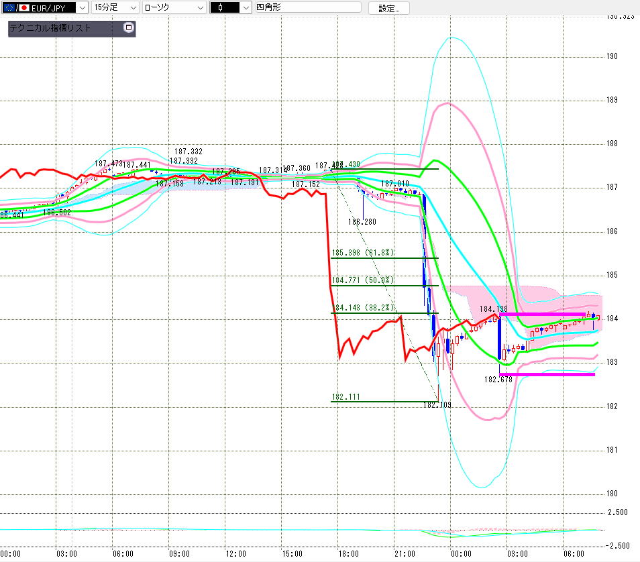This screenshot has height=562, width=640.
Task: Click the 190 price axis label
Action: (x=612, y=56)
